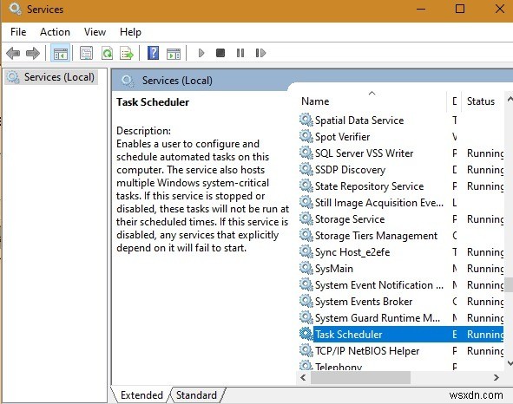Open the Help toolbar icon
The image size is (513, 404).
point(153,53)
